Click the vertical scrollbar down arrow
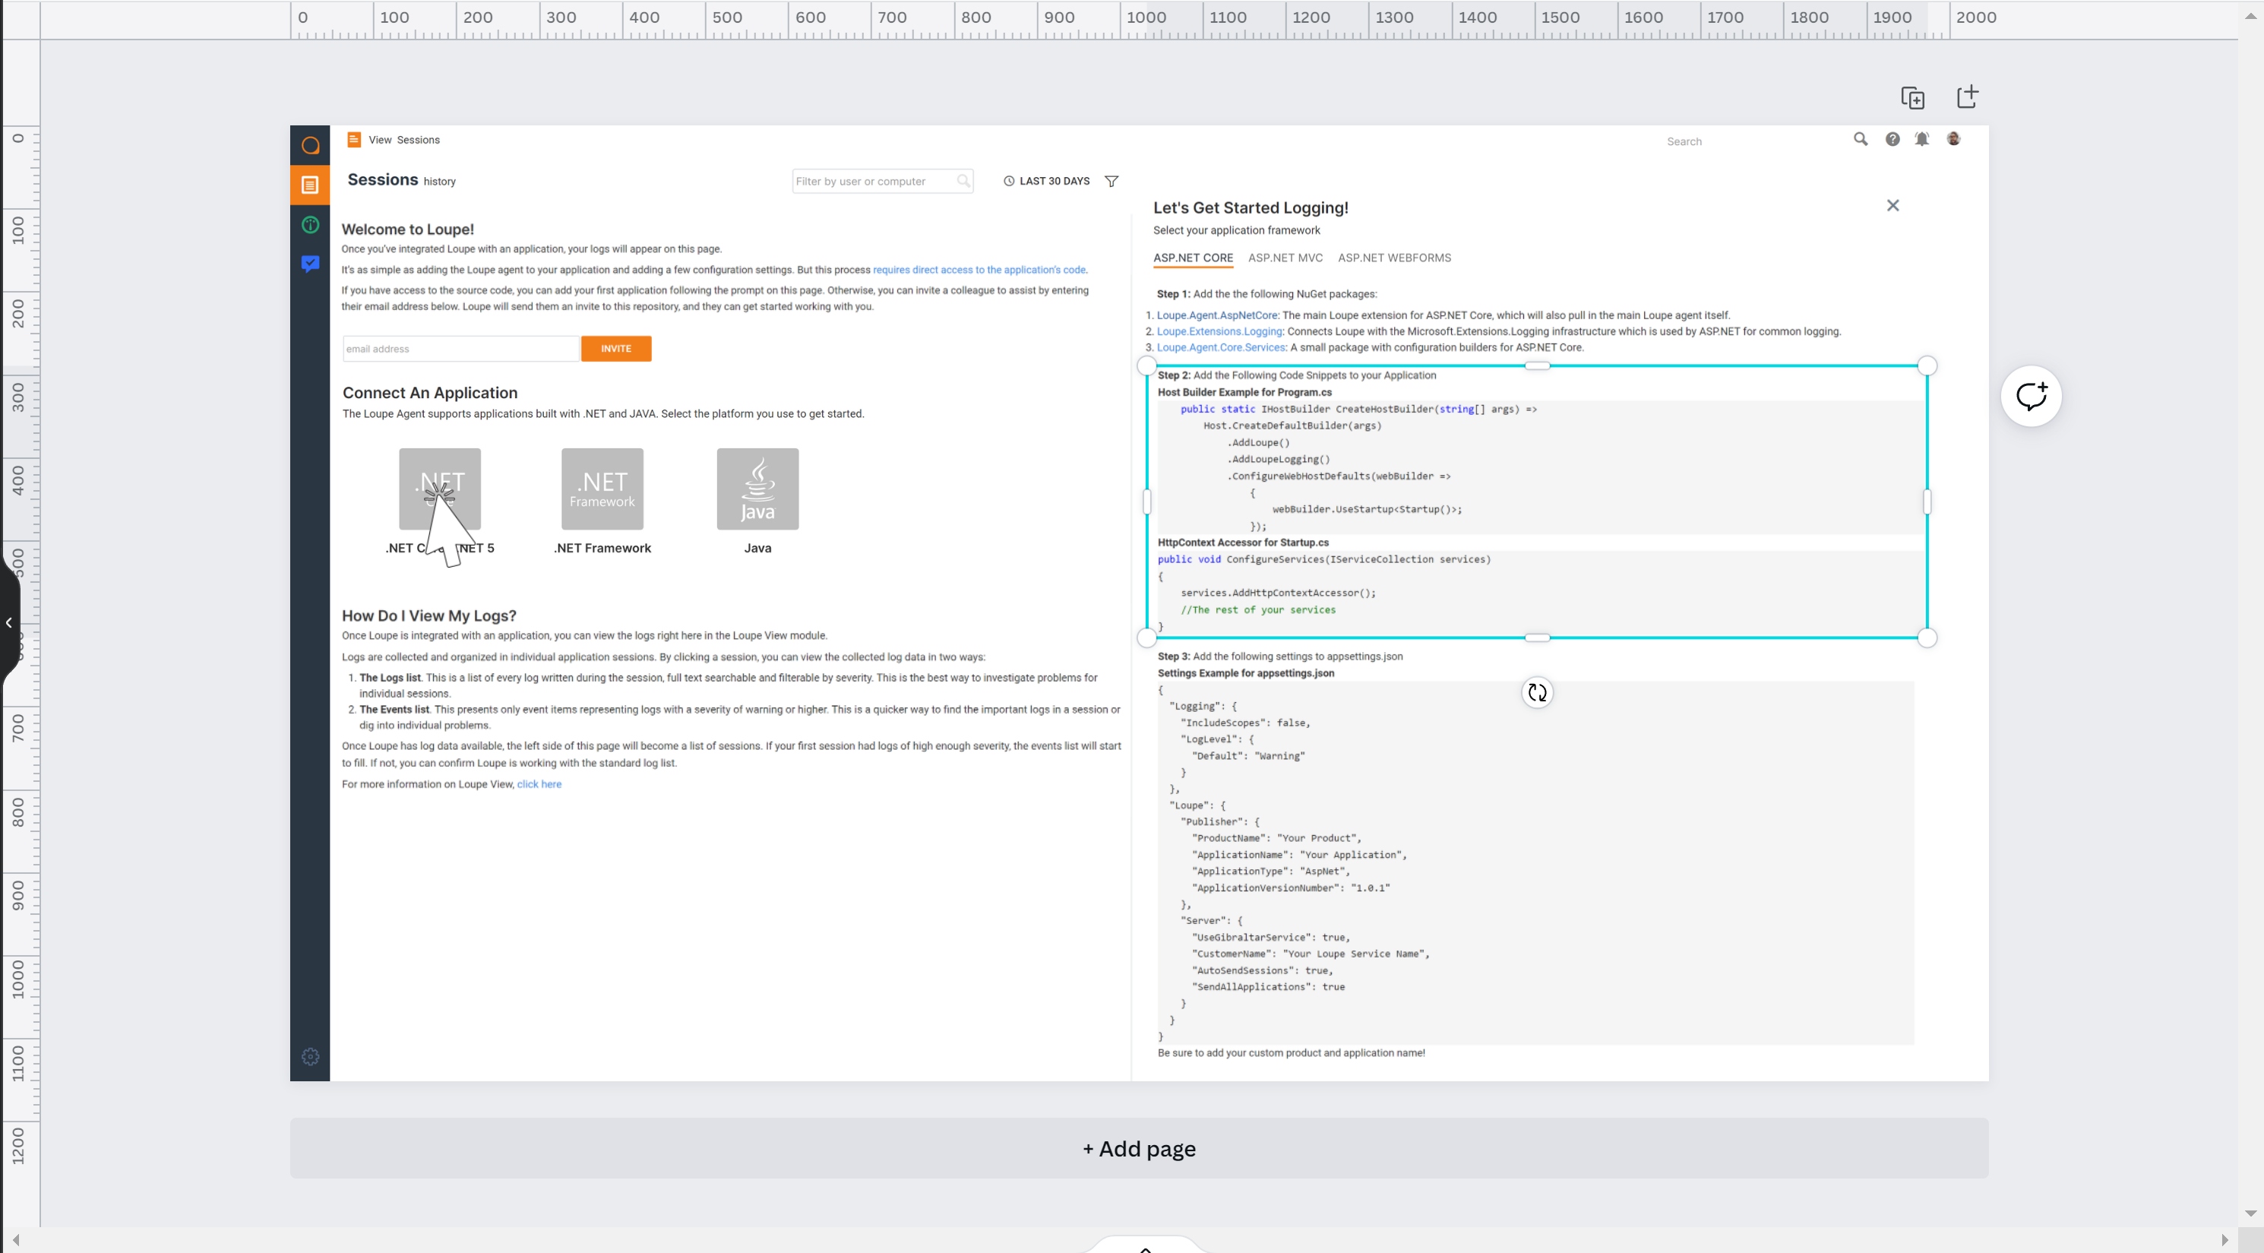This screenshot has height=1253, width=2264. (x=2250, y=1213)
